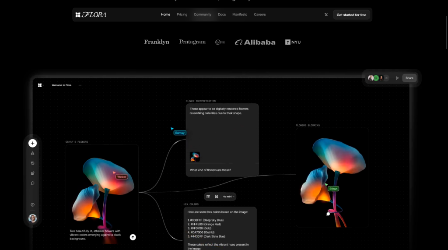Open the Community nav item
This screenshot has width=448, height=250.
tap(203, 14)
